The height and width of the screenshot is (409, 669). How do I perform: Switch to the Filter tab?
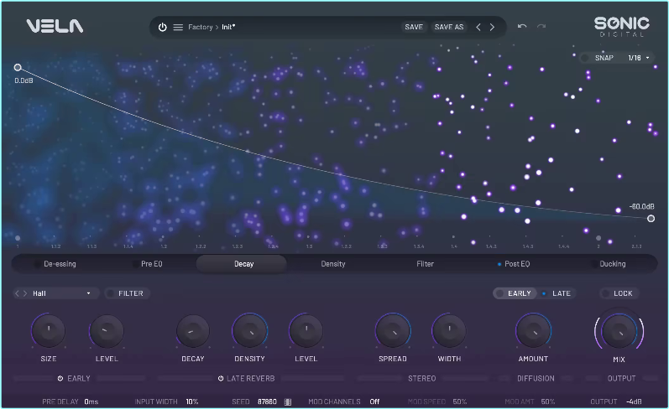click(x=425, y=264)
